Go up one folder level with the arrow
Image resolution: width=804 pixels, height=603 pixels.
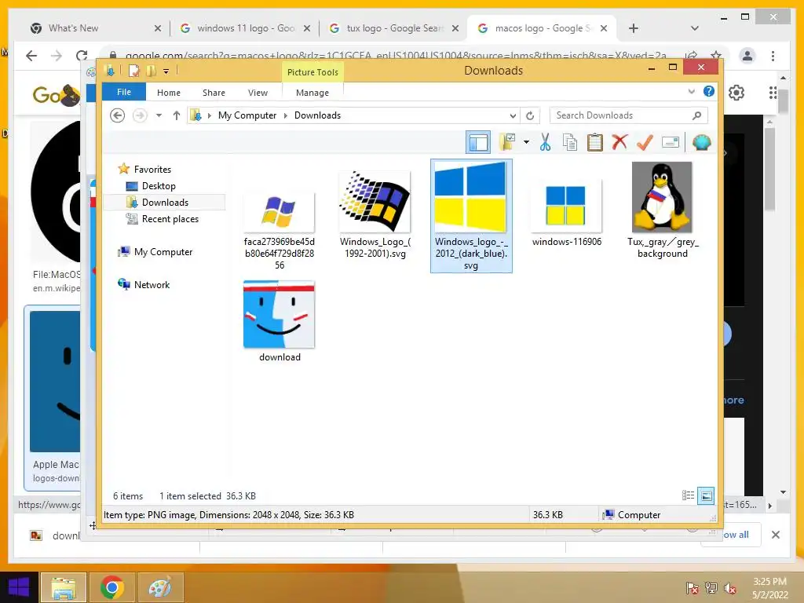[x=177, y=115]
